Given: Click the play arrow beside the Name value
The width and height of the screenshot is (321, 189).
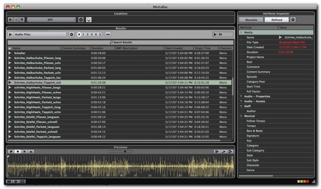Looking at the screenshot, I should tap(280, 37).
